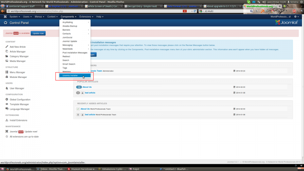Click the home icon in the Firefox toolbar
Viewport: 304px width, 171px height.
(272, 11)
